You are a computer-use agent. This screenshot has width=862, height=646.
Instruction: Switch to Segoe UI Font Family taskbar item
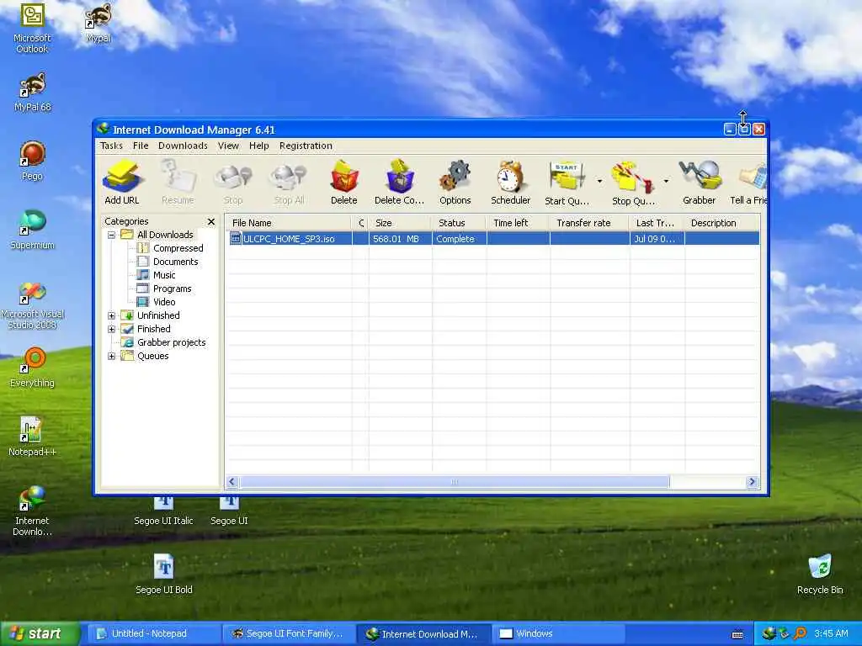click(x=291, y=633)
